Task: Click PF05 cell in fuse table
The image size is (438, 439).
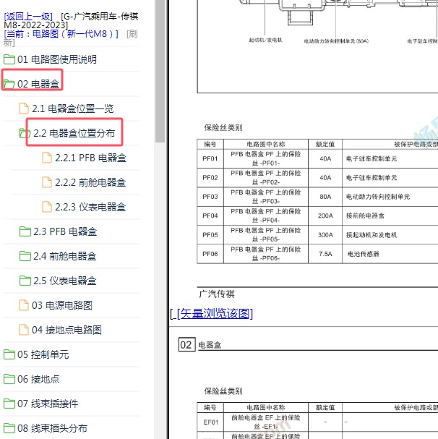Action: coord(210,234)
